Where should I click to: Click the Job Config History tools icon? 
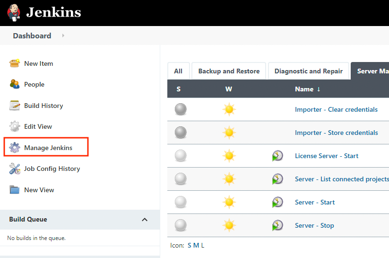coord(14,169)
